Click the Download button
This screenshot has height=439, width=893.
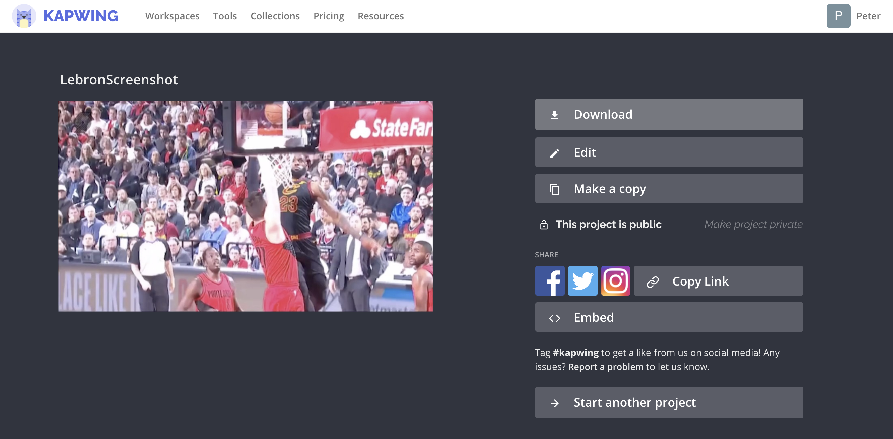(669, 114)
